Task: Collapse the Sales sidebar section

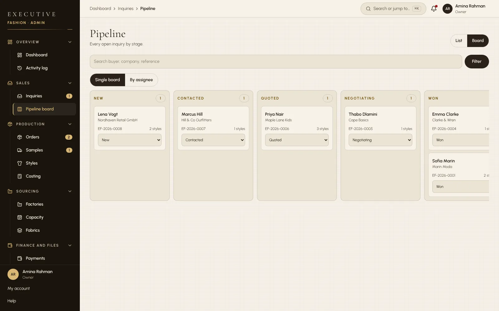Action: [70, 83]
